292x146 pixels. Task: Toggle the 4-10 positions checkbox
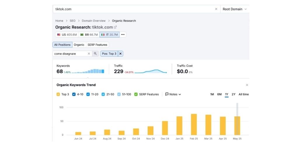(74, 94)
